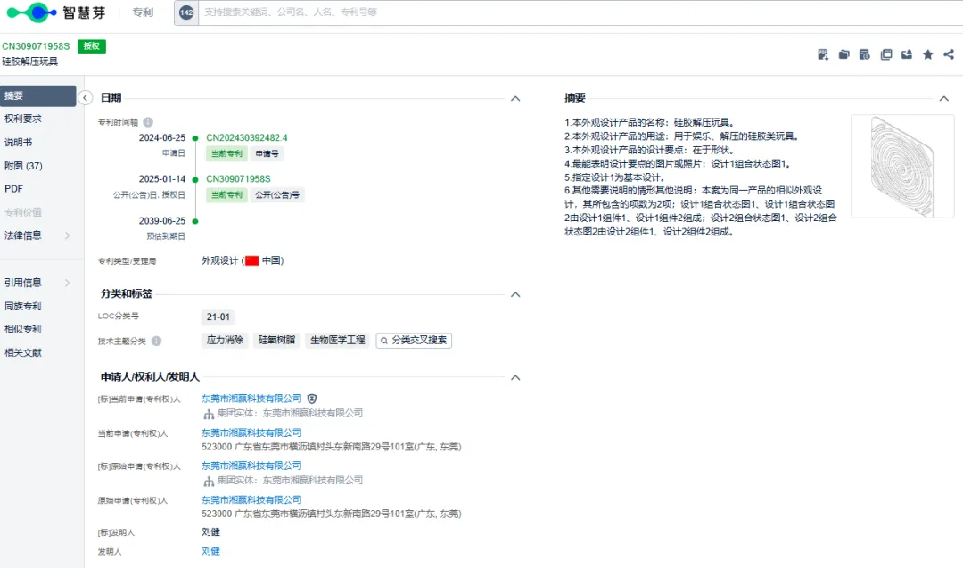
Task: Open the 权利要求 sidebar tab
Action: (23, 119)
